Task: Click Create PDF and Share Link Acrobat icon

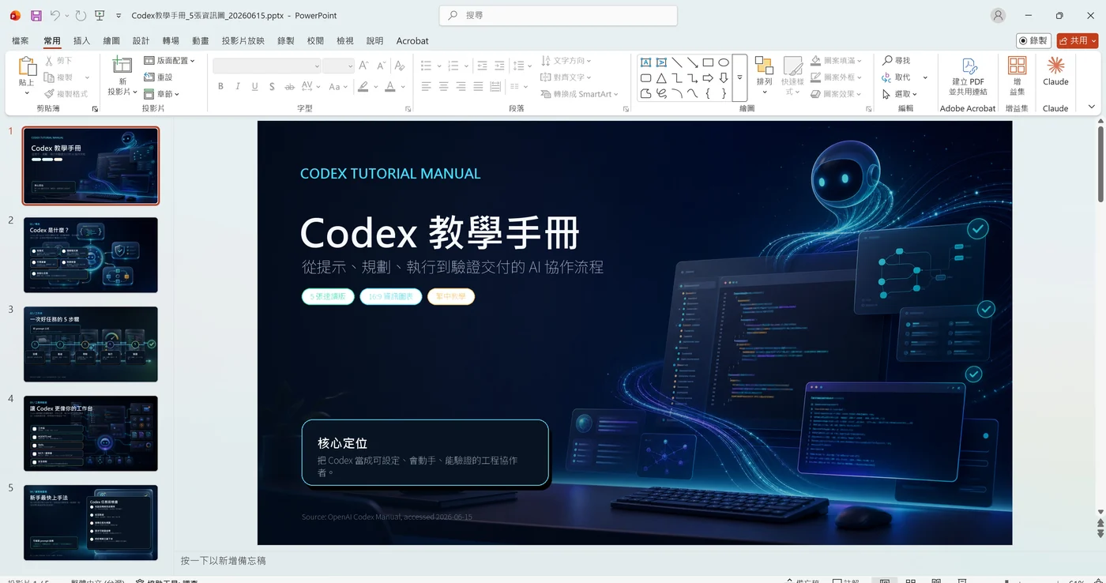Action: coord(969,66)
